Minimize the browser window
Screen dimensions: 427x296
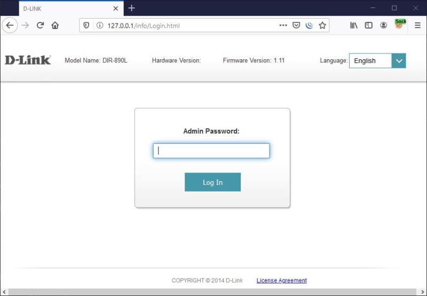[373, 8]
